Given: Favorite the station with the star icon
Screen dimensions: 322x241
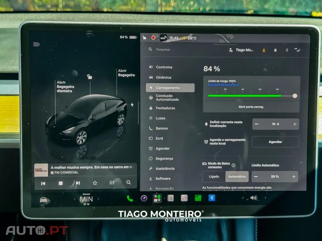Looking at the screenshot, I should (95, 183).
